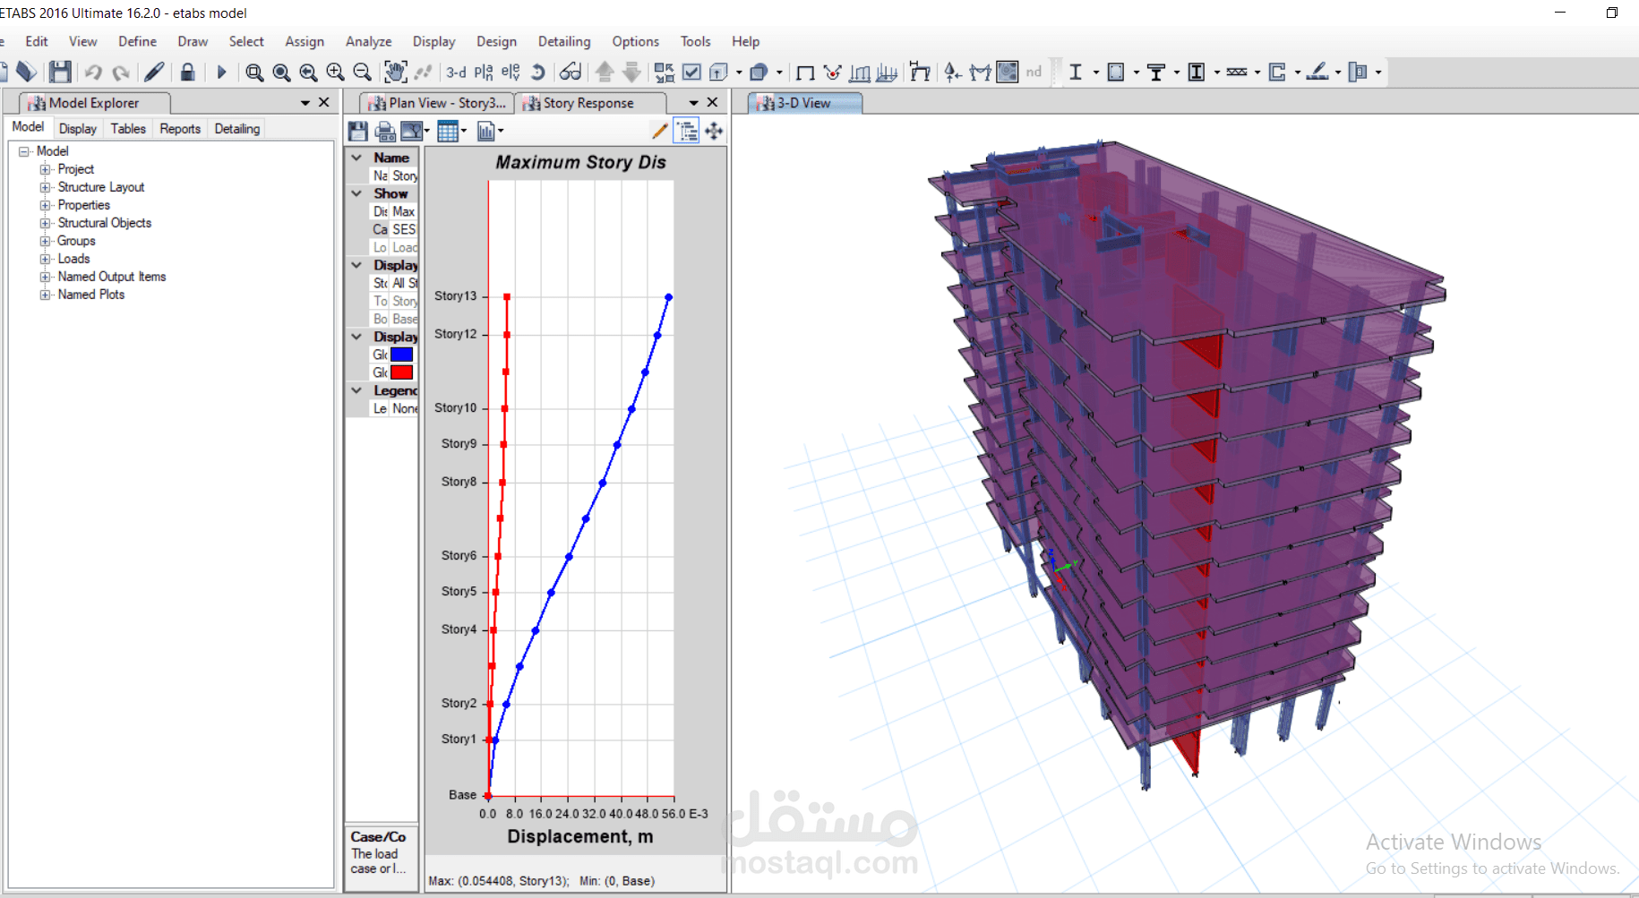This screenshot has height=898, width=1639.
Task: Select the Named Plots tree item
Action: click(91, 295)
